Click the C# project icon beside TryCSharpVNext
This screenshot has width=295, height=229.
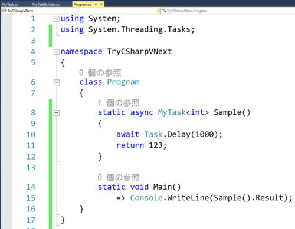4,11
